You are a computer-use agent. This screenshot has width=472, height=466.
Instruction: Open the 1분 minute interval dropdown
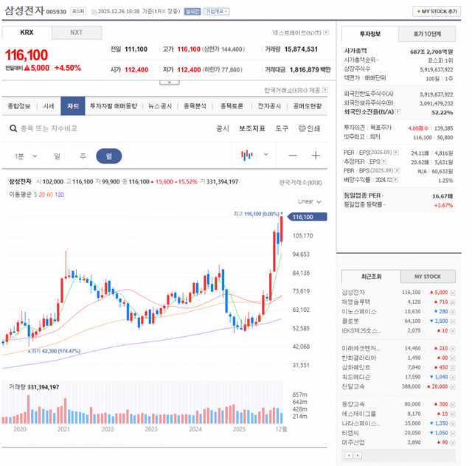24,156
